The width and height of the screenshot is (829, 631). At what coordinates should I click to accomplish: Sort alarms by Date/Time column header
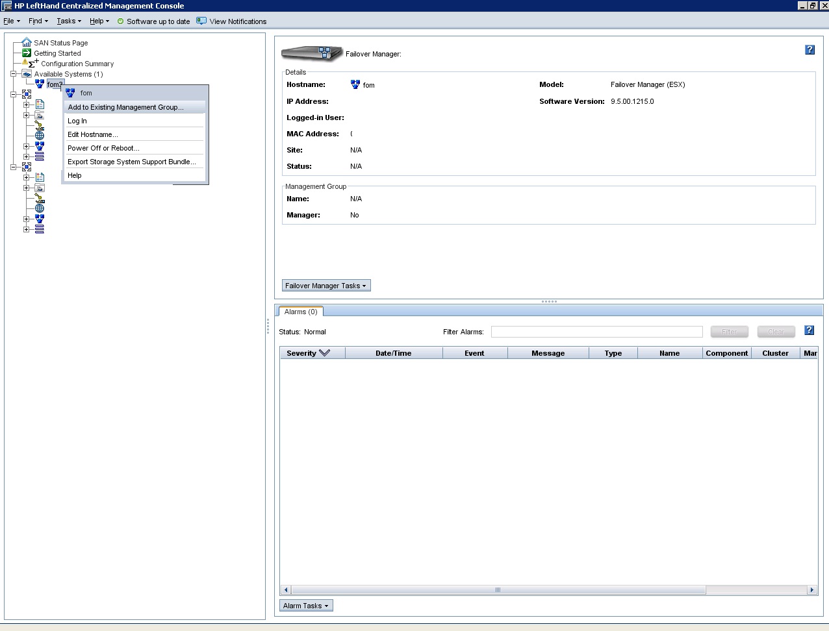click(x=394, y=353)
